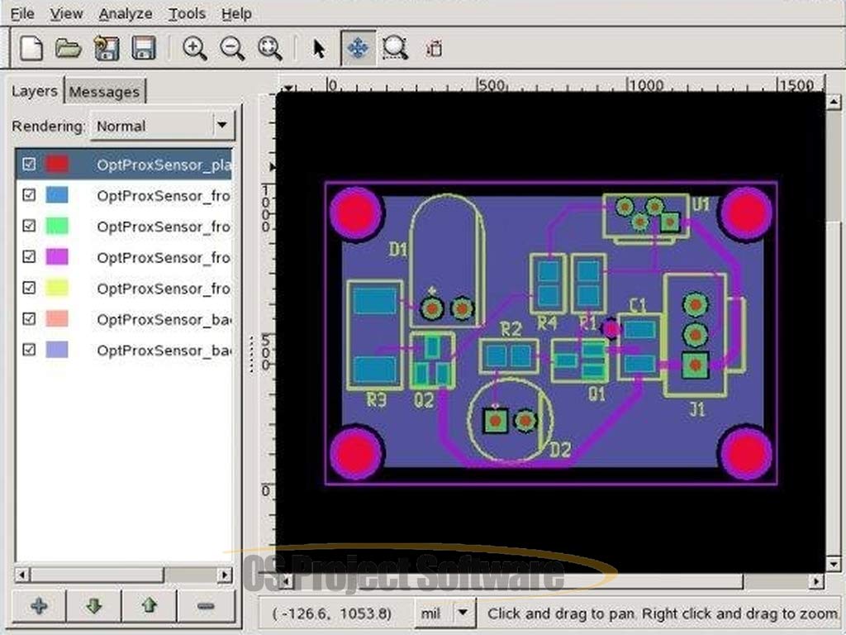Move layer down with green arrow button
This screenshot has width=846, height=635.
point(94,606)
